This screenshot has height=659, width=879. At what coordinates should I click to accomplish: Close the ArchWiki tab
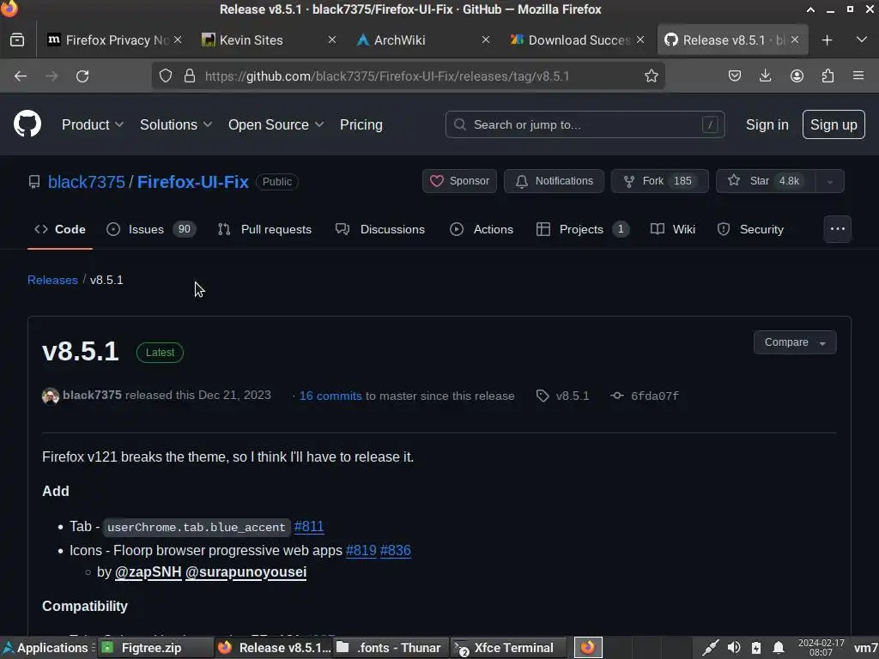[486, 39]
